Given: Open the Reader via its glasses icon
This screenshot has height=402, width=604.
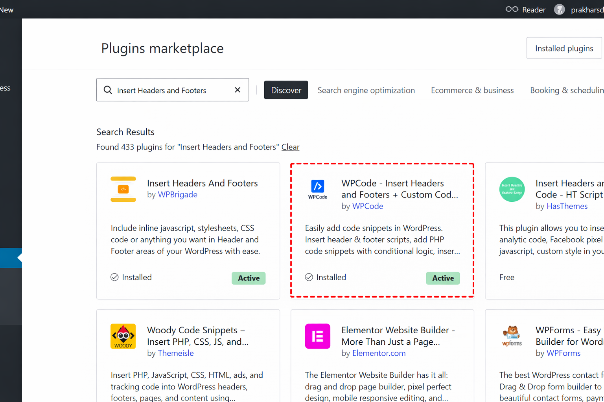Looking at the screenshot, I should [x=511, y=9].
